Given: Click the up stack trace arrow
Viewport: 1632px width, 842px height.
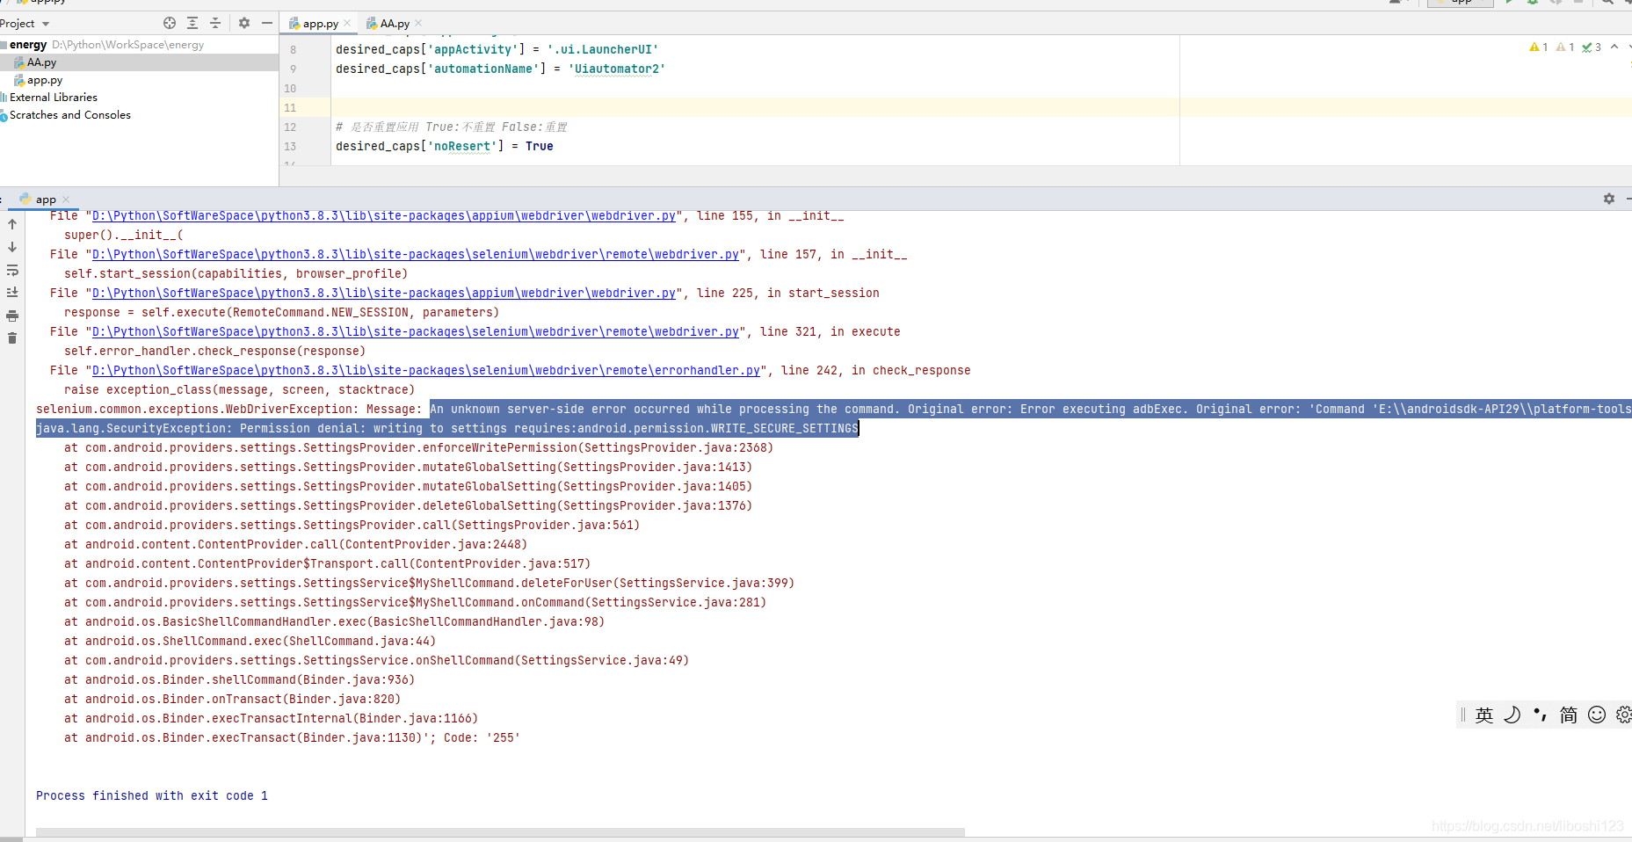Looking at the screenshot, I should click(12, 224).
